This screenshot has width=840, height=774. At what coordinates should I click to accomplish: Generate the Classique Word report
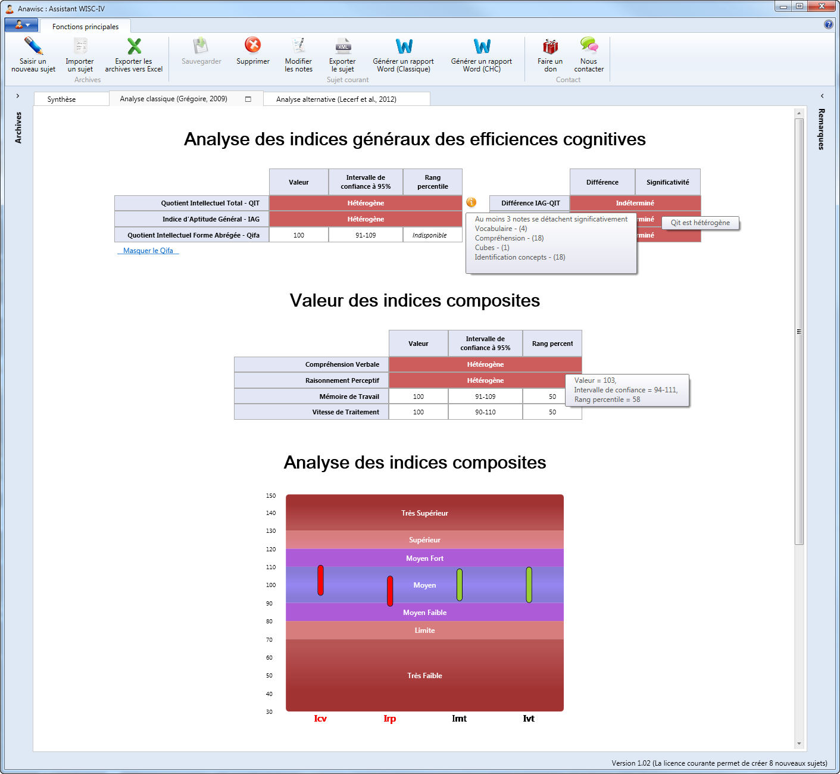click(x=404, y=46)
